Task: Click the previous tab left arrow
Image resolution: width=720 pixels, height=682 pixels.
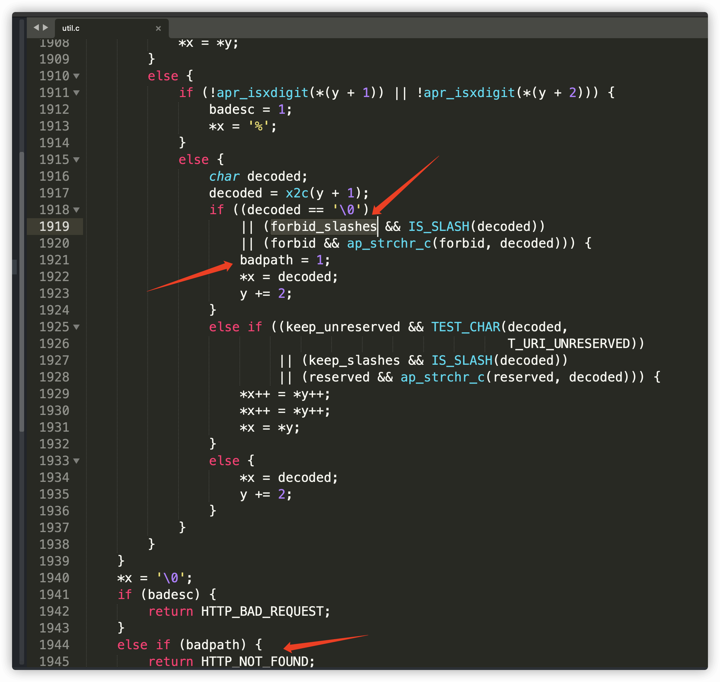Action: (x=36, y=28)
